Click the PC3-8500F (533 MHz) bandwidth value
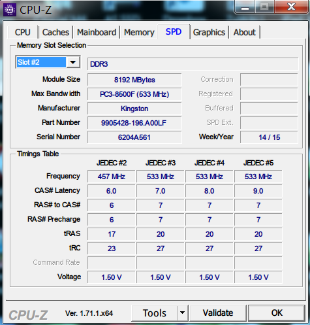The image size is (310, 325). tap(134, 94)
